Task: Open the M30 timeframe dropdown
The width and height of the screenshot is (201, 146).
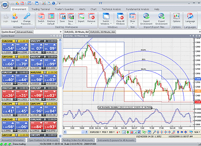Action: pyautogui.click(x=105, y=132)
